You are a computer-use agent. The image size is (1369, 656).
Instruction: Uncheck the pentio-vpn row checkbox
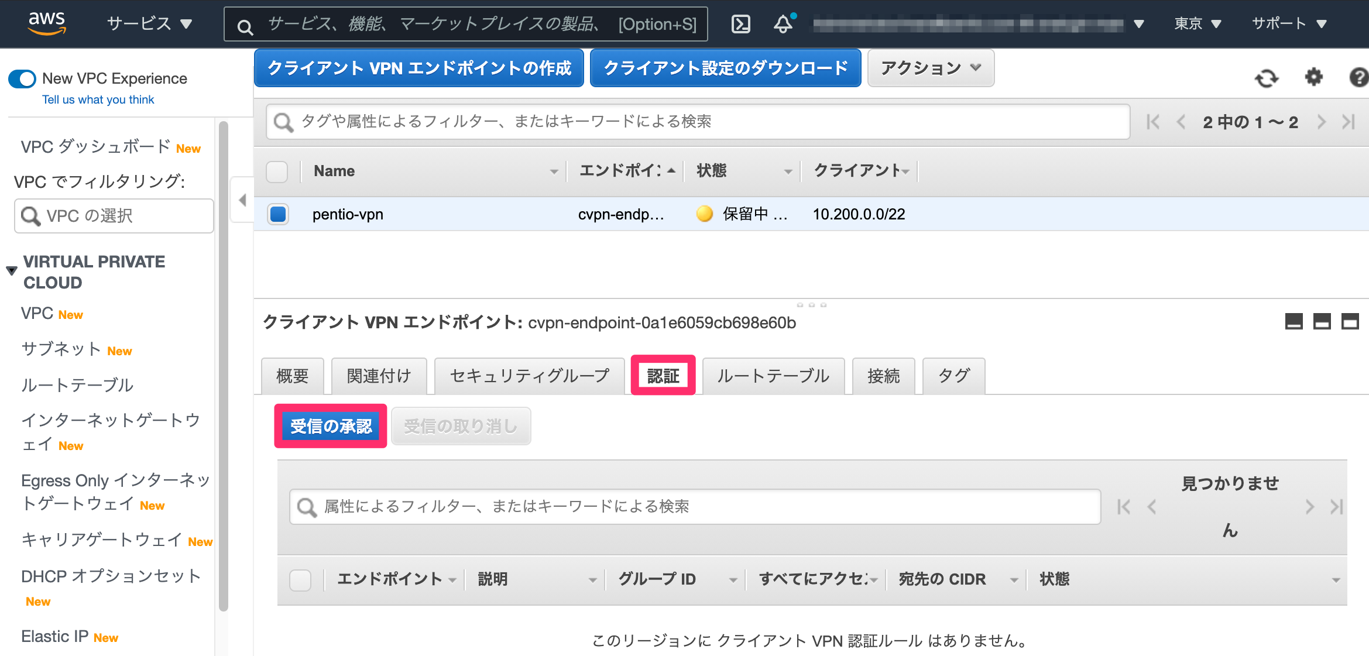tap(278, 214)
